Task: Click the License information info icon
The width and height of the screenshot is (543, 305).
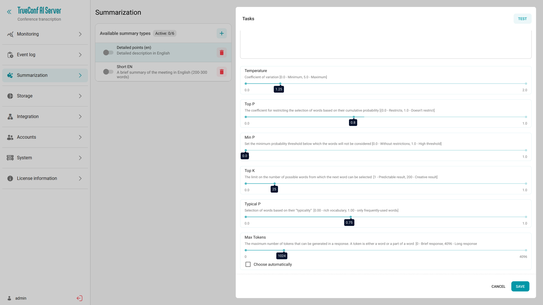Action: [x=10, y=178]
